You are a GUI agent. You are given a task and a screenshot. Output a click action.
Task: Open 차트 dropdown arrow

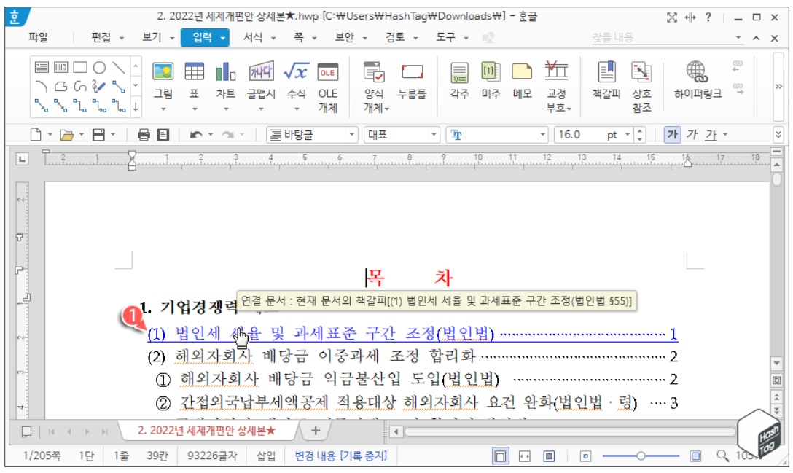click(225, 109)
